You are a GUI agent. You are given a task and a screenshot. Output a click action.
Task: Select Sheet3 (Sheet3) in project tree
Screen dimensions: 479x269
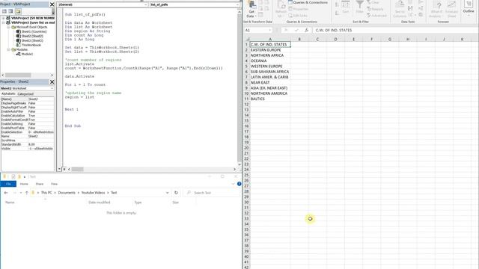pyautogui.click(x=32, y=40)
